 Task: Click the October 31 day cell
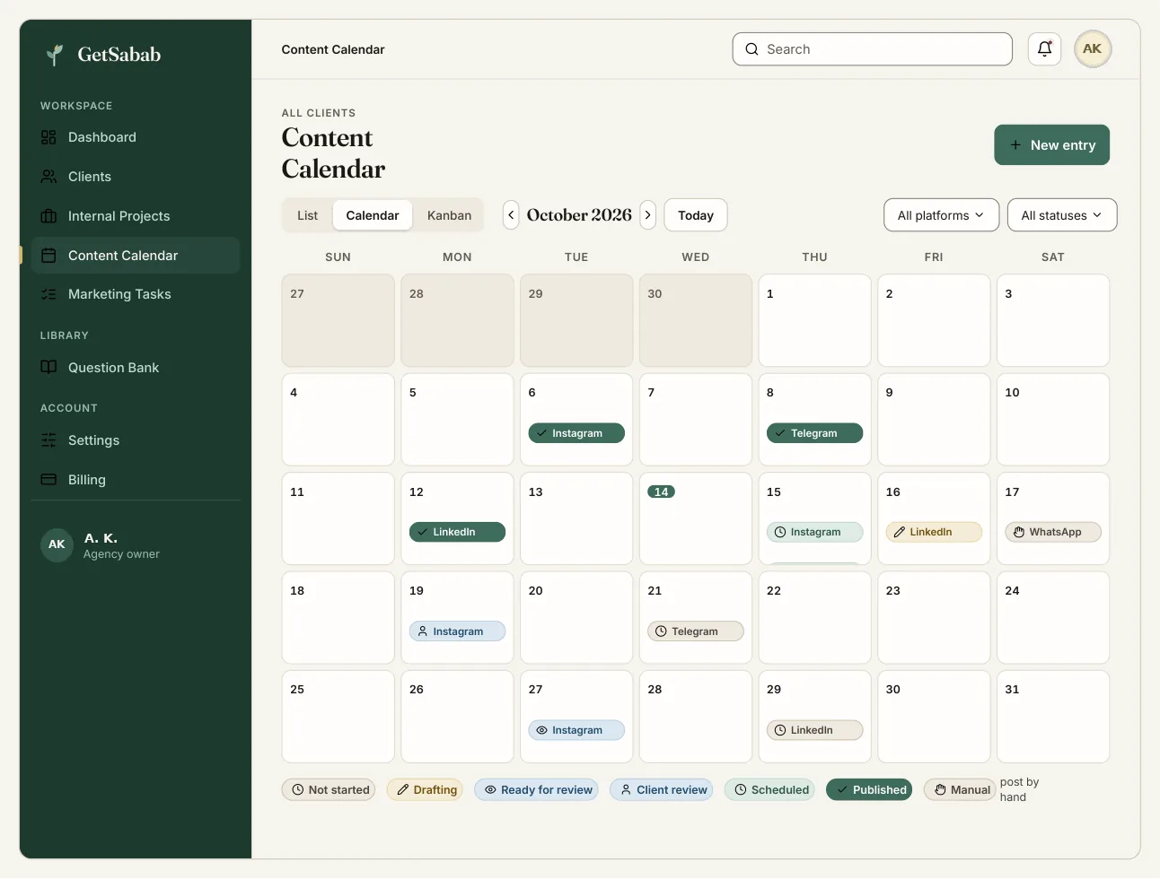pyautogui.click(x=1053, y=717)
